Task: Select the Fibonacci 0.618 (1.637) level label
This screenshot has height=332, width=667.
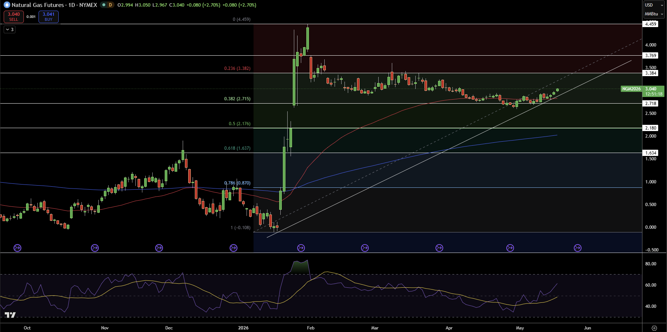Action: point(237,148)
